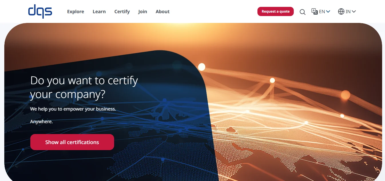This screenshot has height=181, width=385.
Task: Choose Join in the navigation bar
Action: point(142,11)
